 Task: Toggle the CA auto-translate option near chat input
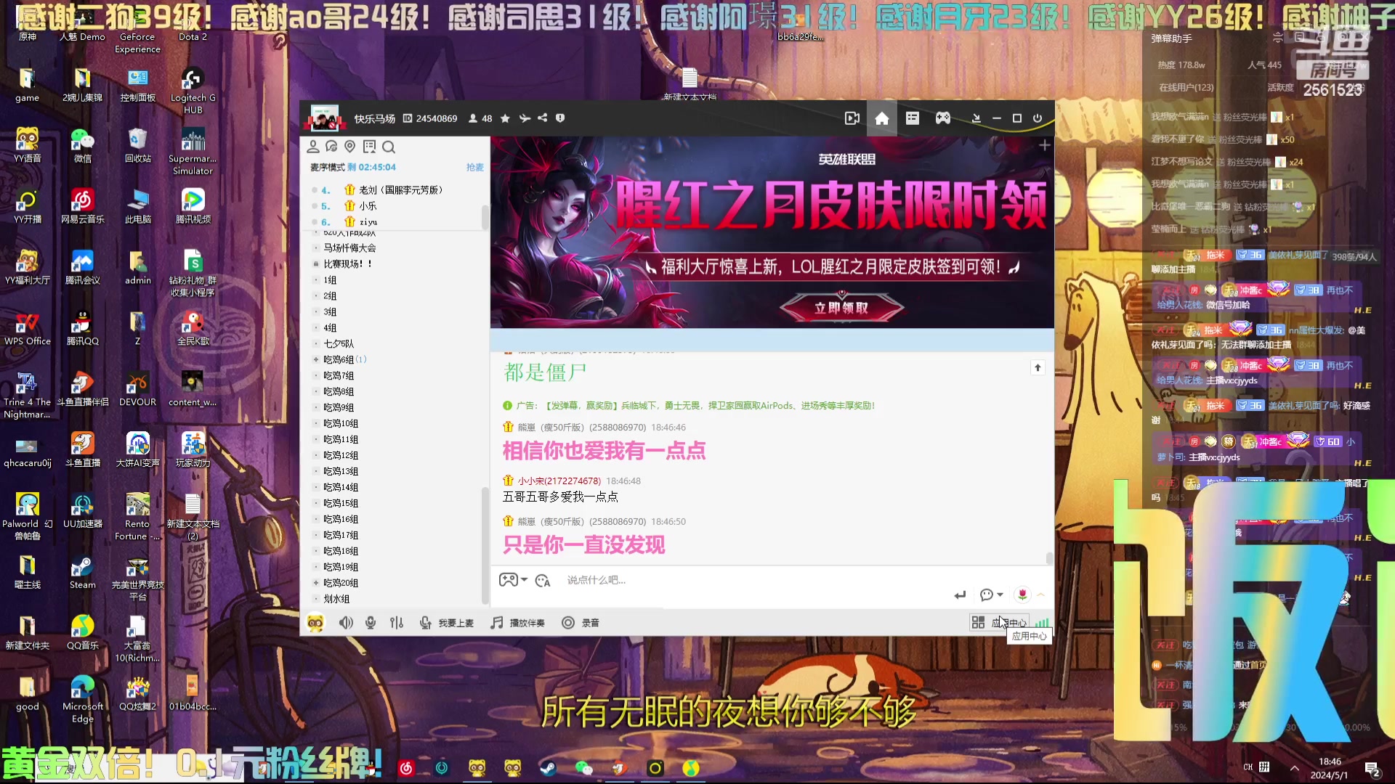(x=543, y=580)
